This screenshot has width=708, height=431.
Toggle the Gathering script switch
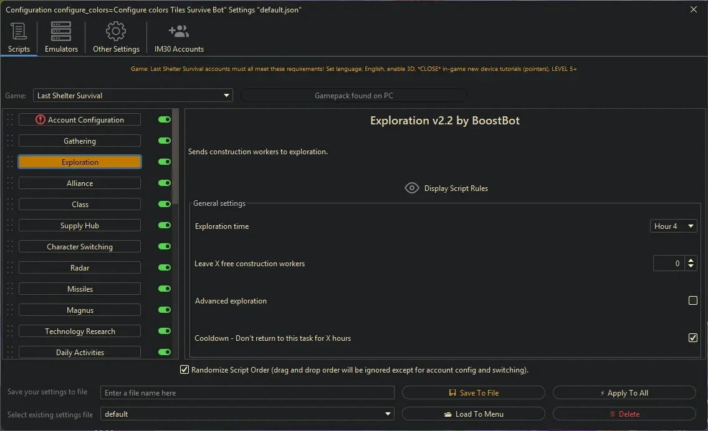pos(165,141)
